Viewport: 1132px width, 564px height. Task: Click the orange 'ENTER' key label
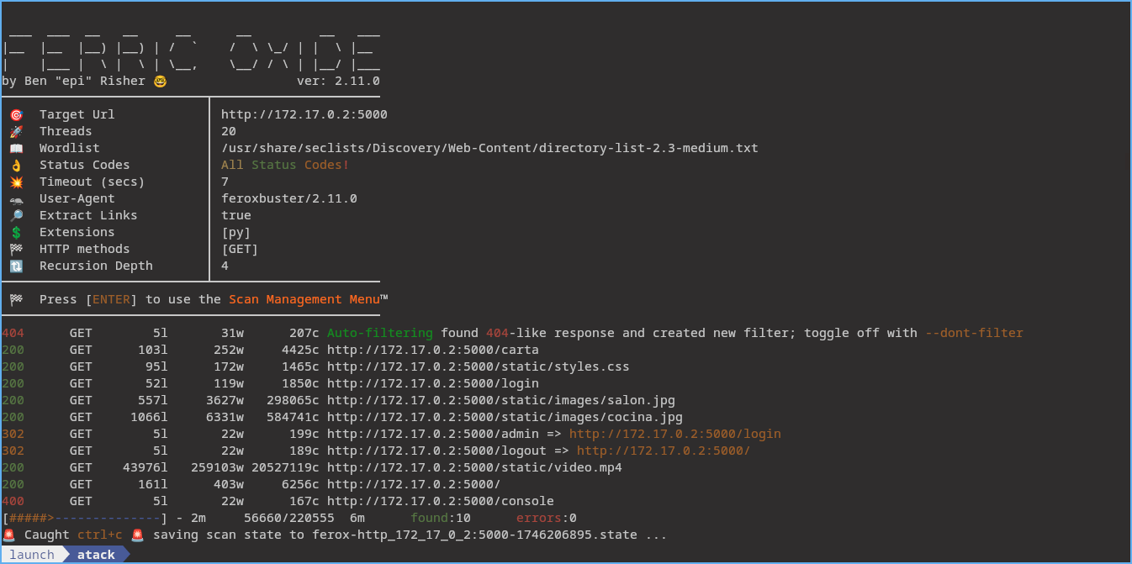click(111, 299)
